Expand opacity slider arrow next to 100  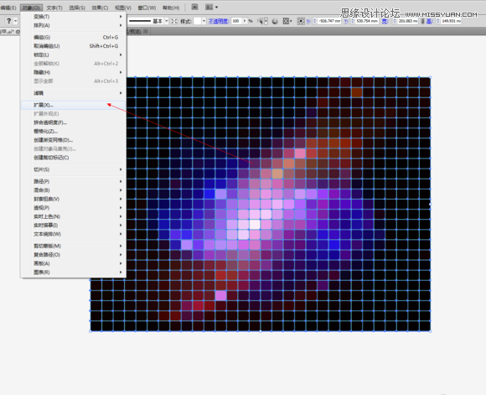pos(245,21)
